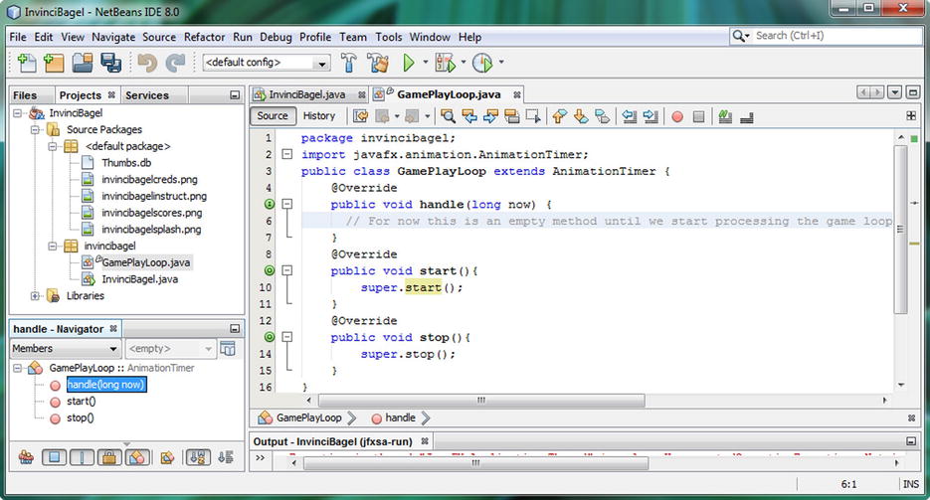Toggle Rectangular Selection editor icon

533,116
